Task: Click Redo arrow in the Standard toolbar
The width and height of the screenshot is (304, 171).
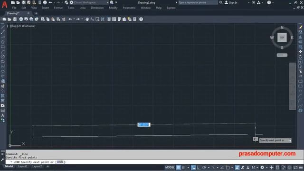Action: 78,19
